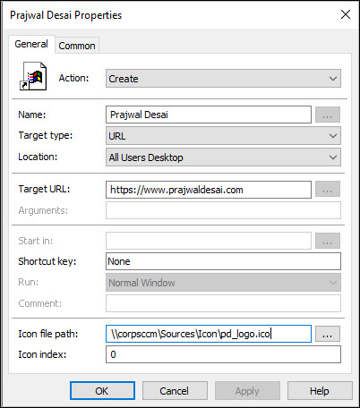Click the browse button next to Name
This screenshot has width=360, height=408.
pos(328,115)
